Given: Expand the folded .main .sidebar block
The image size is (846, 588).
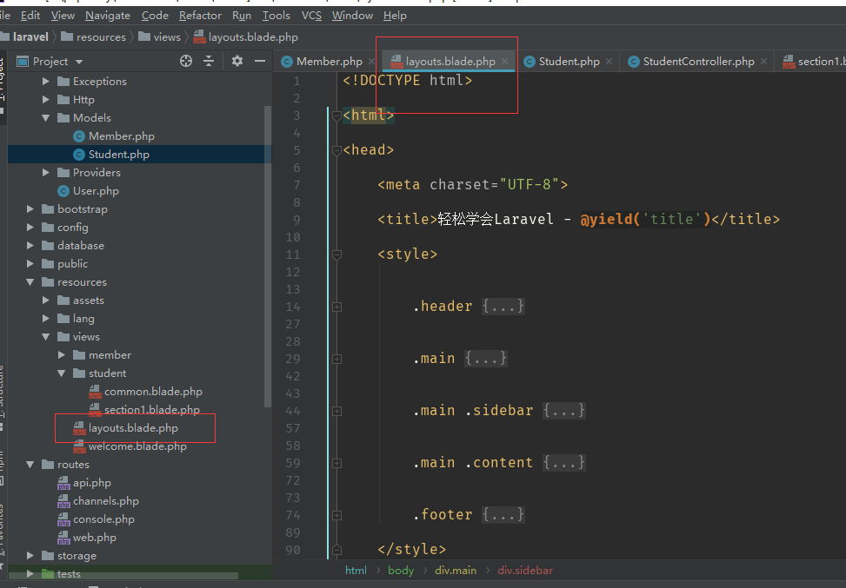Looking at the screenshot, I should (336, 411).
